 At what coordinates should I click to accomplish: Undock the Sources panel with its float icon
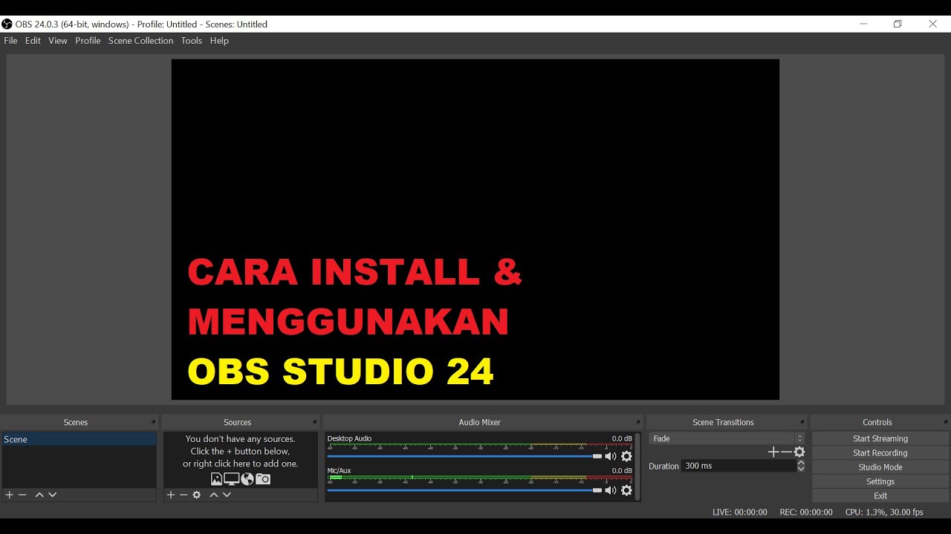[x=315, y=422]
